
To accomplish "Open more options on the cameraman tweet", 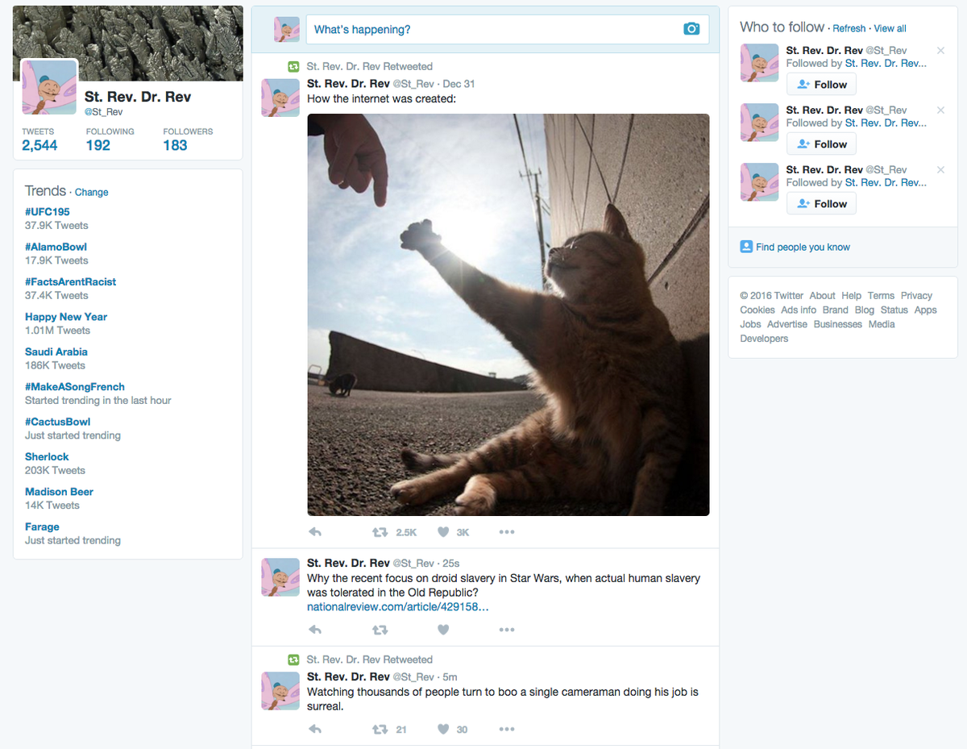I will (506, 729).
